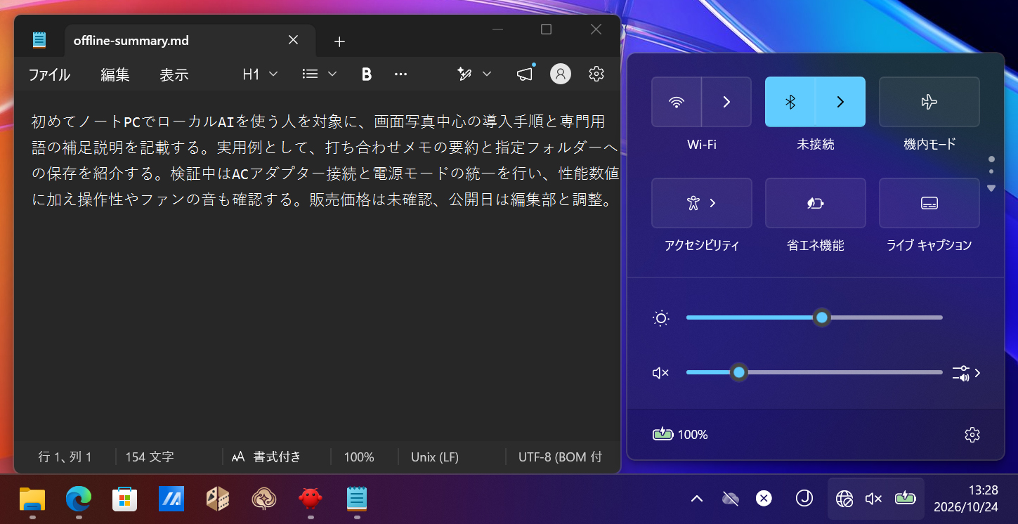Enable airplane mode (機内モード)
Screen dimensions: 1018x524
coord(929,102)
